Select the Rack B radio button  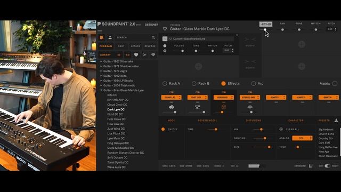[x=194, y=83]
